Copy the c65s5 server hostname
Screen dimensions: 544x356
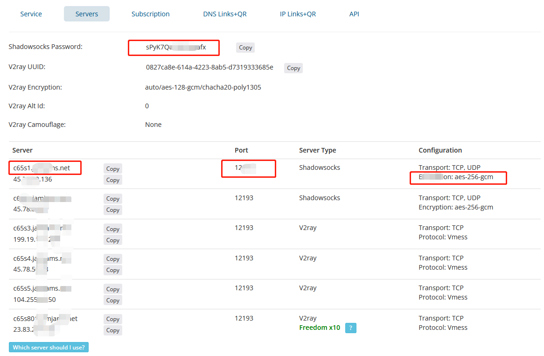(112, 289)
